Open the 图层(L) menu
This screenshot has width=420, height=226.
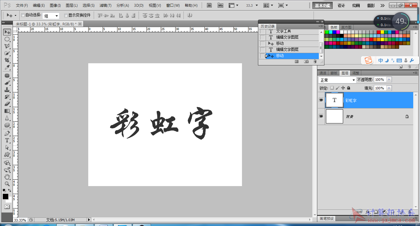coord(72,6)
